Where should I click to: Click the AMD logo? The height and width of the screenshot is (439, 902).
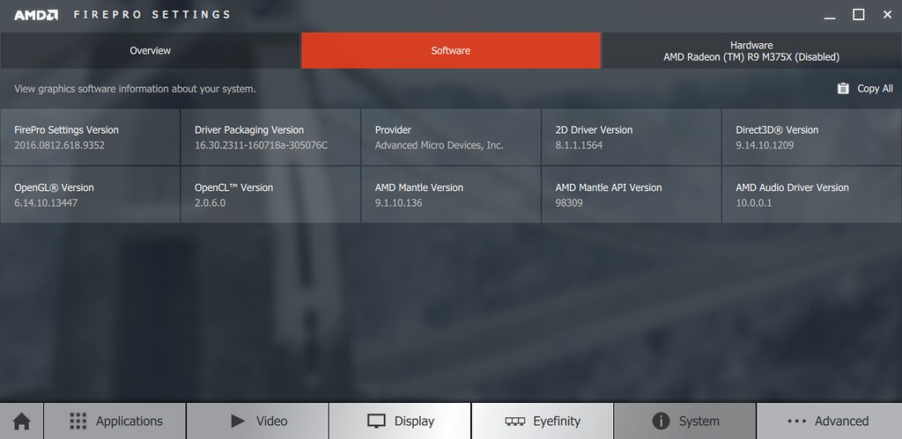(x=35, y=15)
